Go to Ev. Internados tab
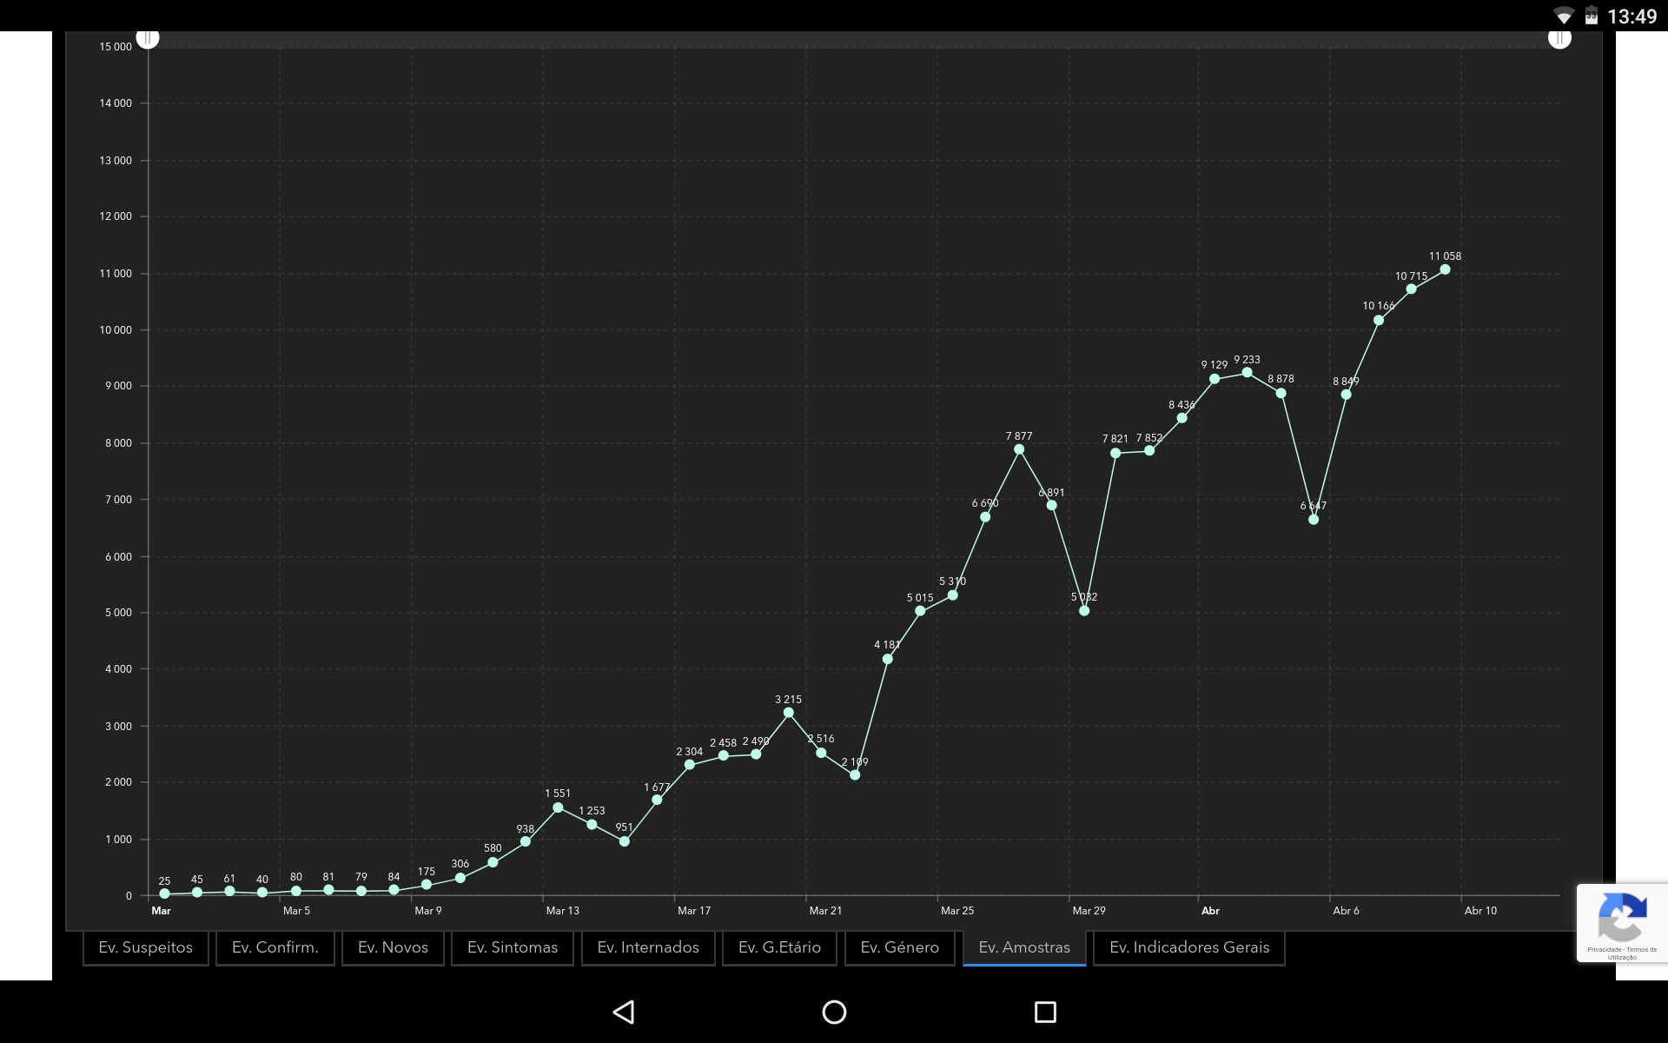Image resolution: width=1668 pixels, height=1043 pixels. click(x=647, y=947)
